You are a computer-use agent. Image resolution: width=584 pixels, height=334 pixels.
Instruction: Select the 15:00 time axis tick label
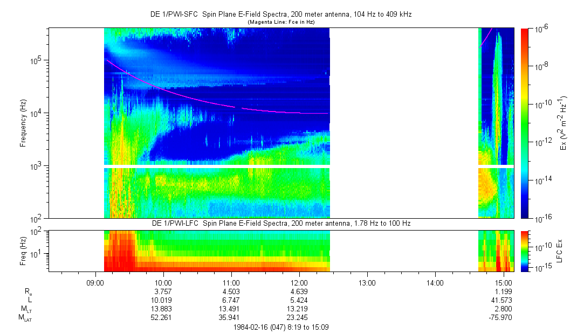point(503,282)
